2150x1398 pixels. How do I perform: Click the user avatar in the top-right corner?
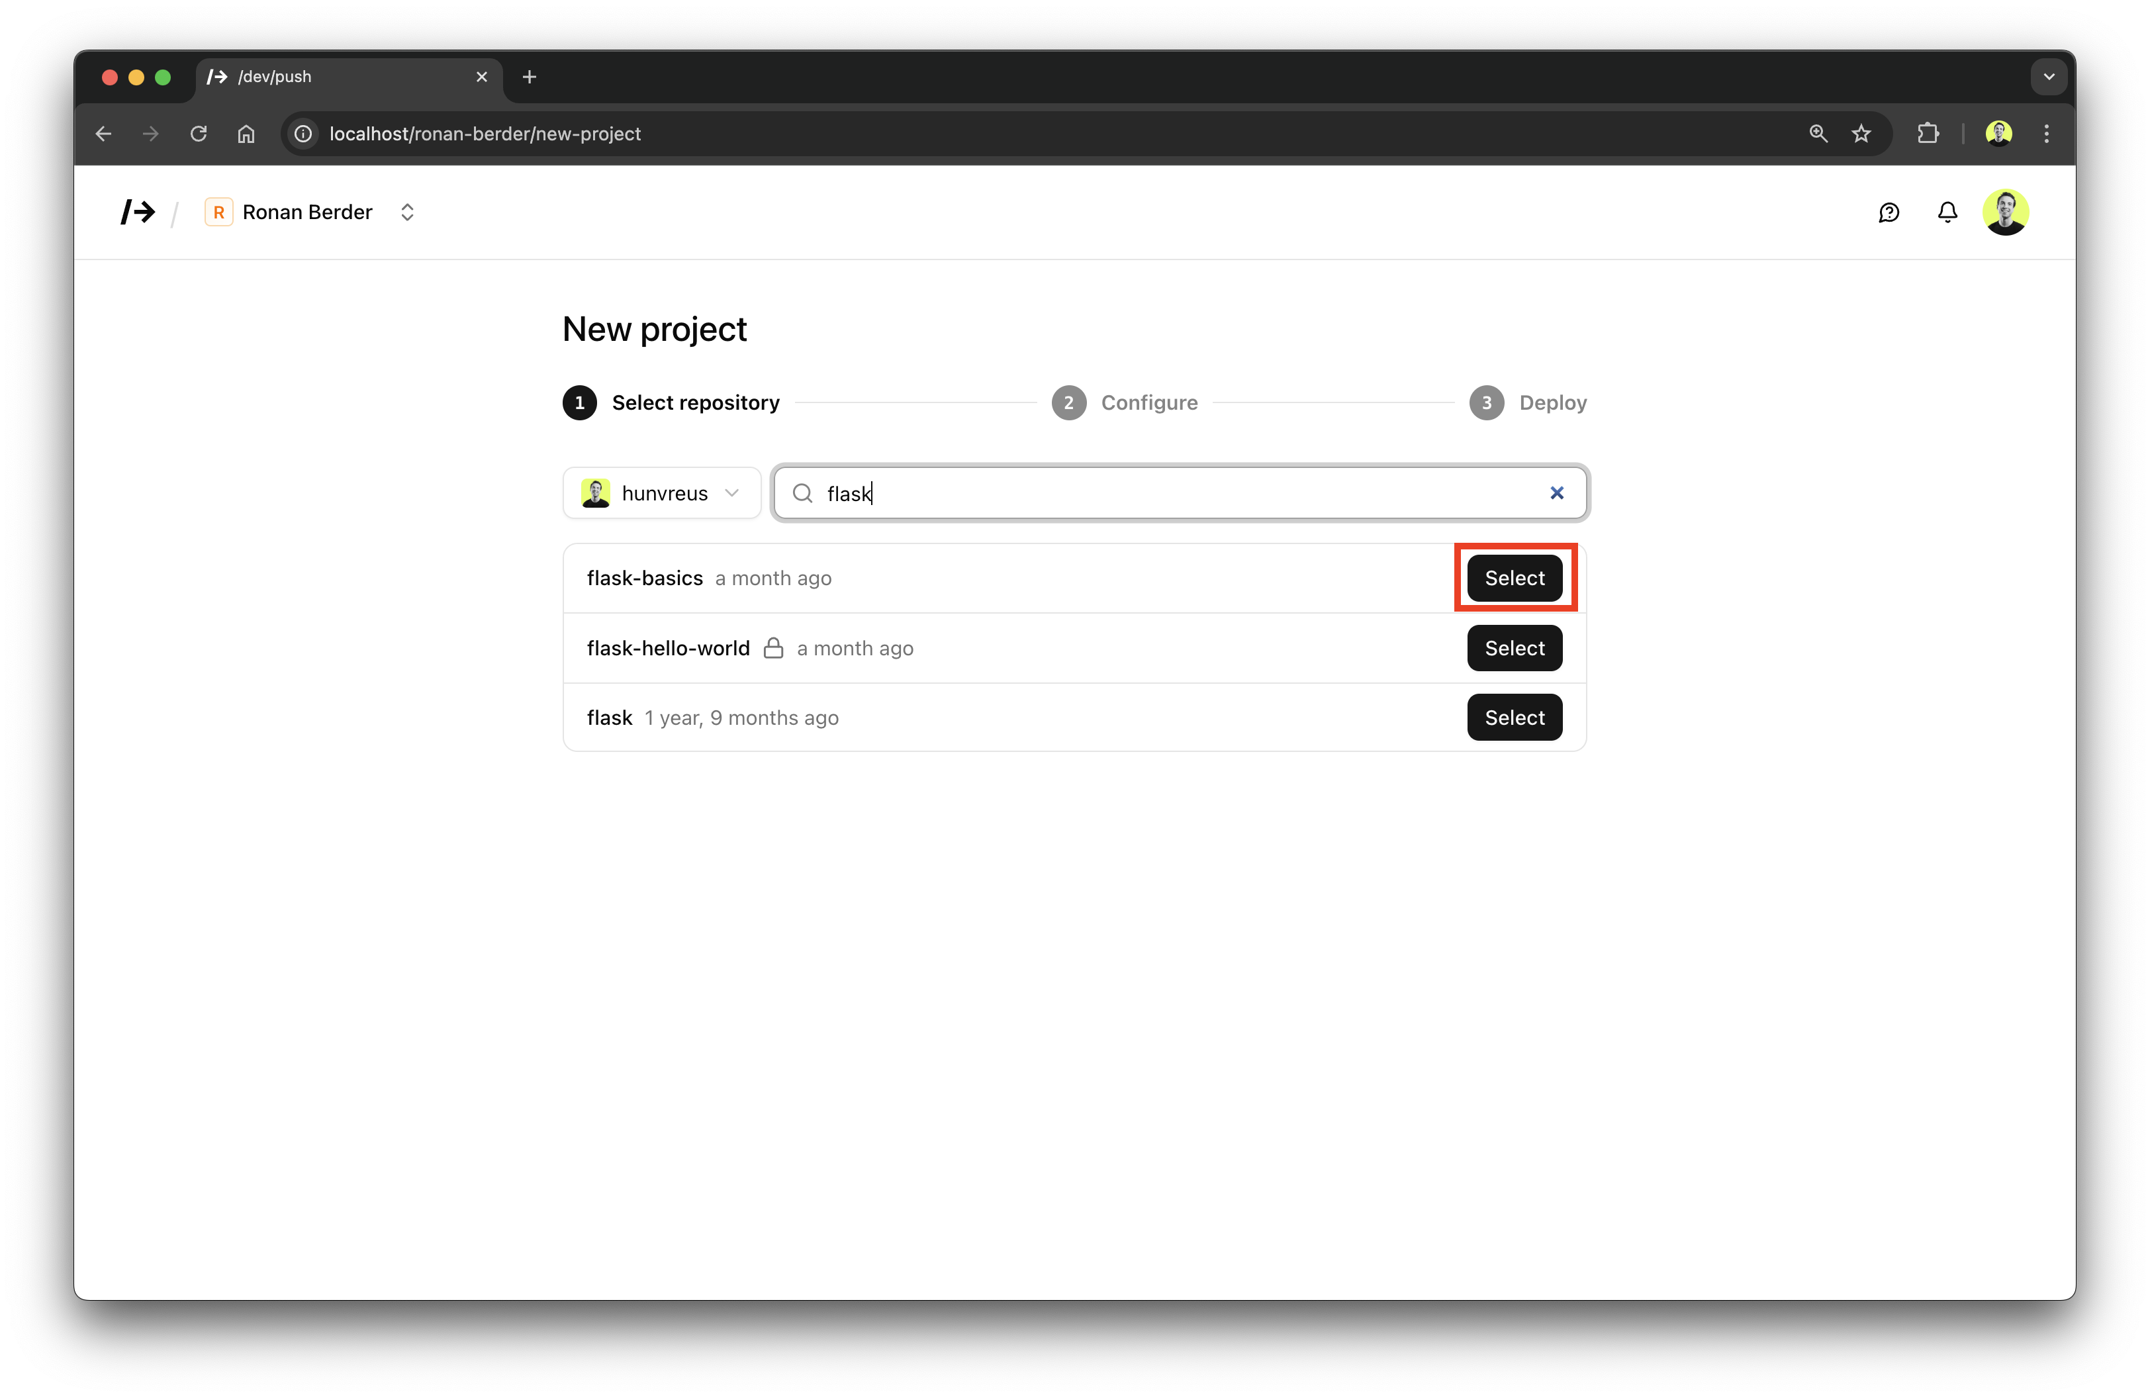tap(2006, 211)
